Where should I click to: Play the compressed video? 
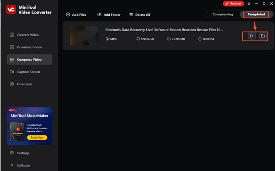(252, 36)
